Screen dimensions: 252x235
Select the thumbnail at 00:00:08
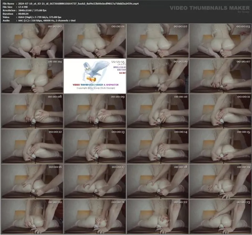click(32, 111)
